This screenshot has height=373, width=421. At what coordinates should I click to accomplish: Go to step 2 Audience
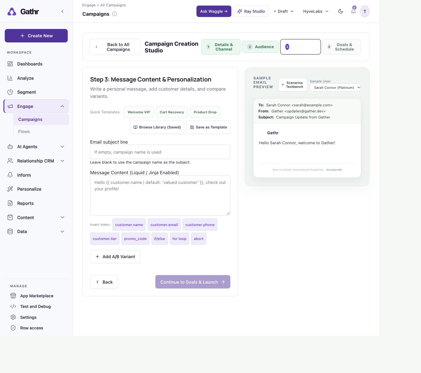coord(260,47)
